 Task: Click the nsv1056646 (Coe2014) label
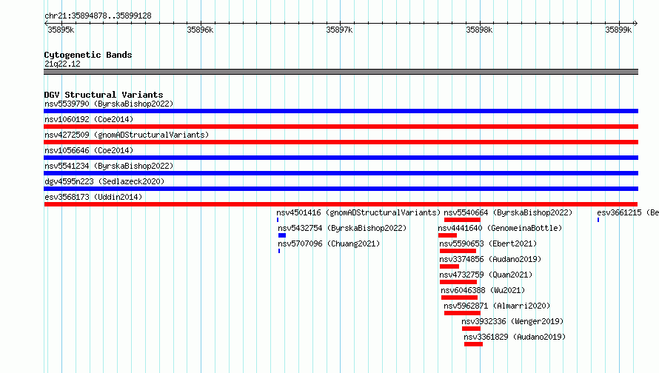pos(89,150)
